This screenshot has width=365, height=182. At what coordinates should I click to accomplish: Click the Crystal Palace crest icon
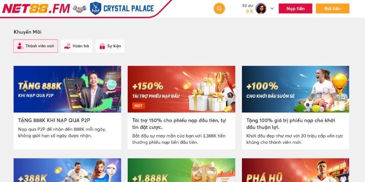click(x=95, y=8)
